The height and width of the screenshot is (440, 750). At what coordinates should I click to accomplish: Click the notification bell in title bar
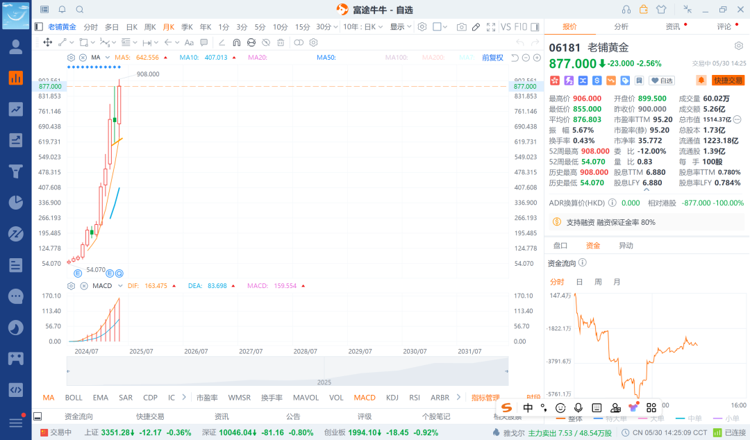point(62,10)
